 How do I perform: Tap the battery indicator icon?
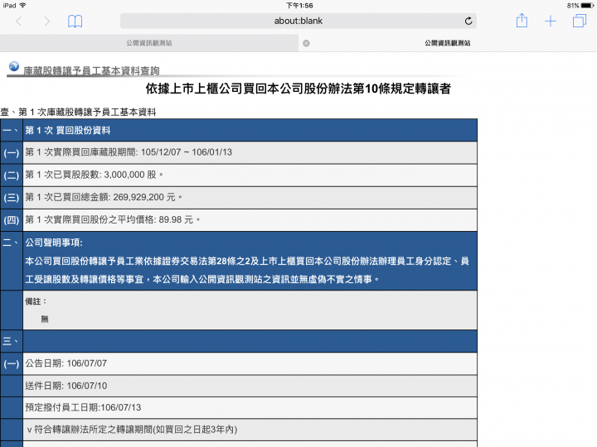pyautogui.click(x=588, y=6)
